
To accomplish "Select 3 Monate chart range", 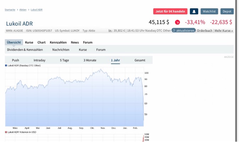I will tap(90, 60).
